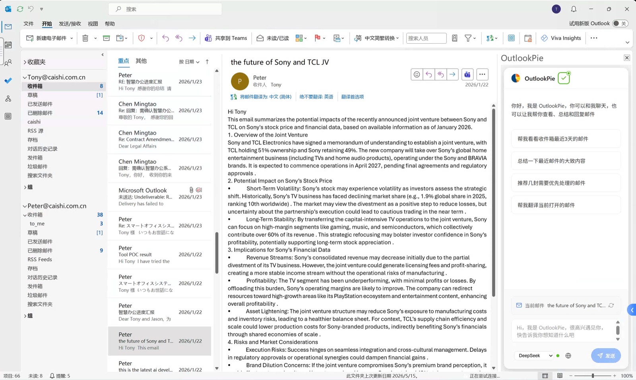The width and height of the screenshot is (636, 380).
Task: Click the Delete trash can icon
Action: tap(85, 38)
